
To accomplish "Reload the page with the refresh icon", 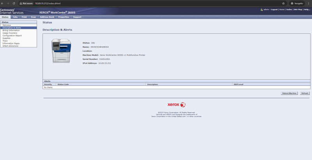I will coord(14,3).
